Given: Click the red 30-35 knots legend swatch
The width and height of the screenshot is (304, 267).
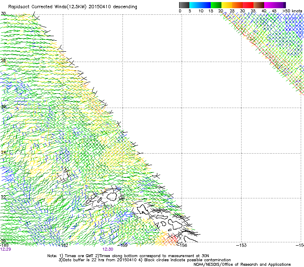Looking at the screenshot, I should coord(248,5).
